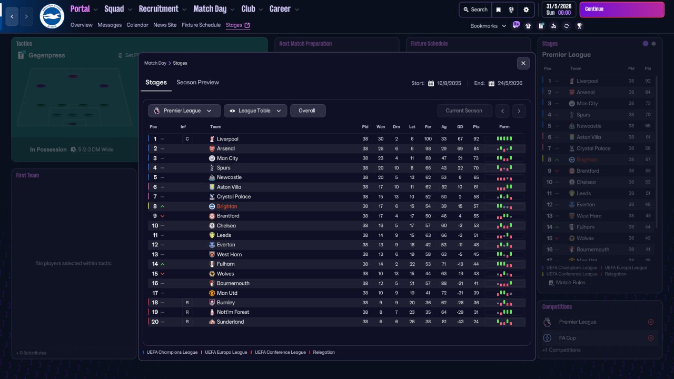Viewport: 674px width, 379px height.
Task: Click the circular arrows shortcut icon
Action: coord(567,26)
